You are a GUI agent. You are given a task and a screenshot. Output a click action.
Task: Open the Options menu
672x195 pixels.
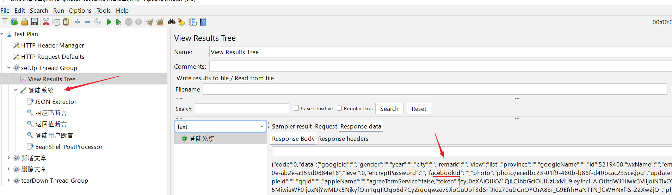(x=80, y=11)
